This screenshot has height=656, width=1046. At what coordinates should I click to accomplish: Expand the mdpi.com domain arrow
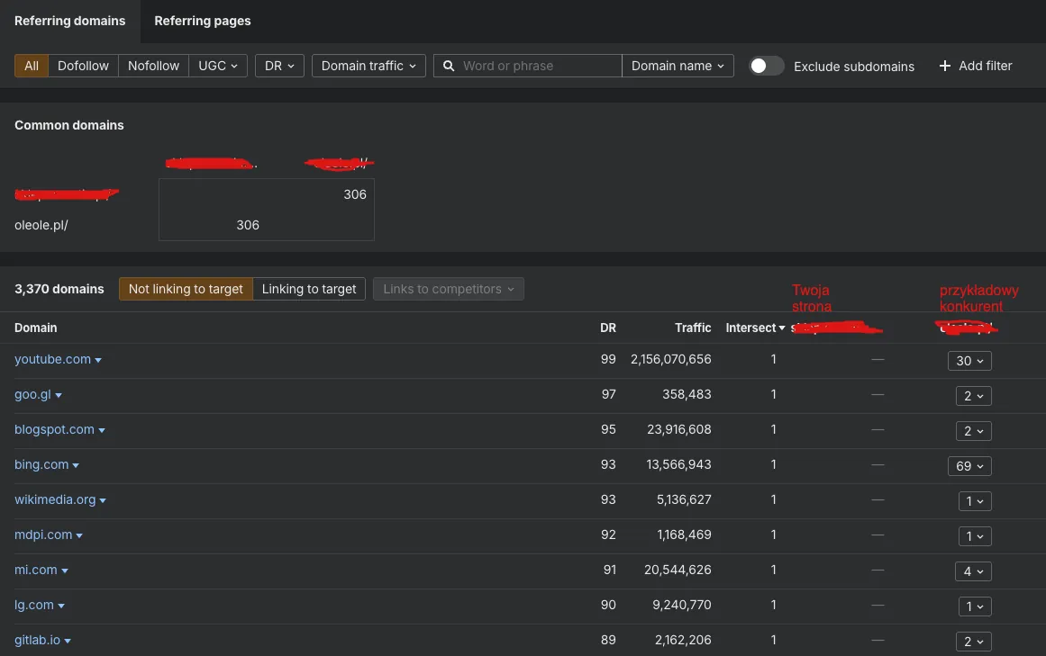click(79, 536)
